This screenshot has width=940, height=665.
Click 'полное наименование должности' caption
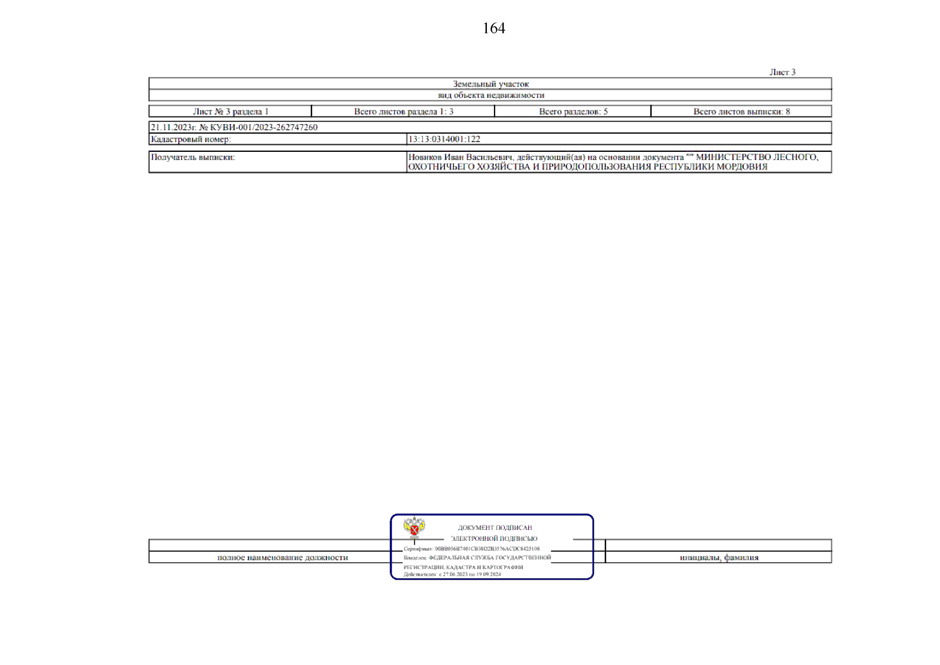tap(282, 557)
